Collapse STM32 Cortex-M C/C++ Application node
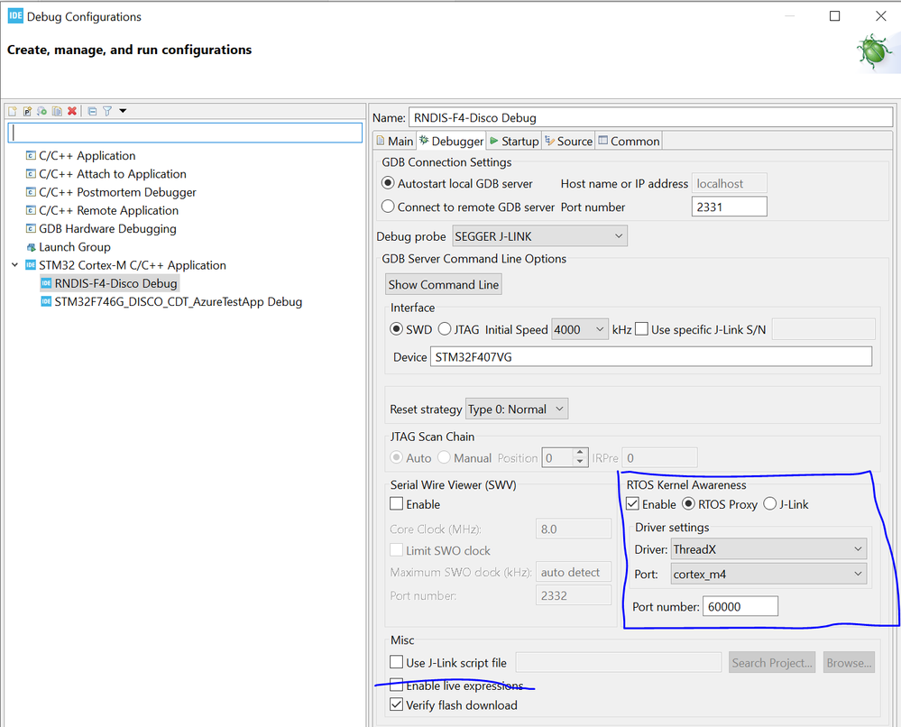The height and width of the screenshot is (727, 901). 15,265
